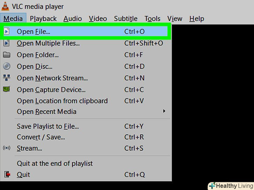Open the Playback menu
Viewport: 254px width, 190px height.
point(43,19)
